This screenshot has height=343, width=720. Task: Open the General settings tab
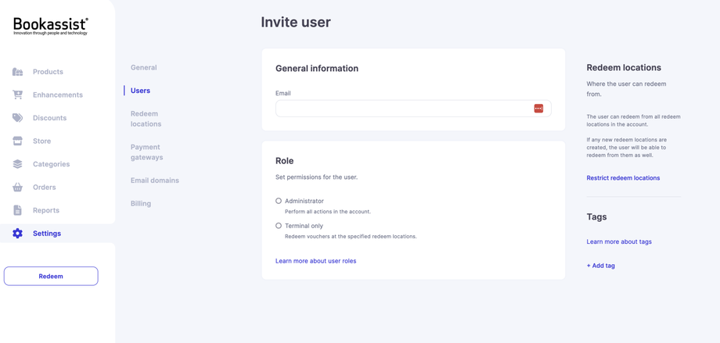click(143, 68)
